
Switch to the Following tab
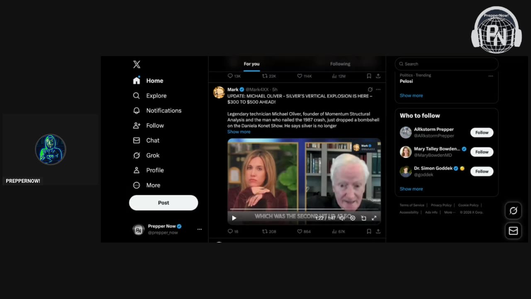340,64
